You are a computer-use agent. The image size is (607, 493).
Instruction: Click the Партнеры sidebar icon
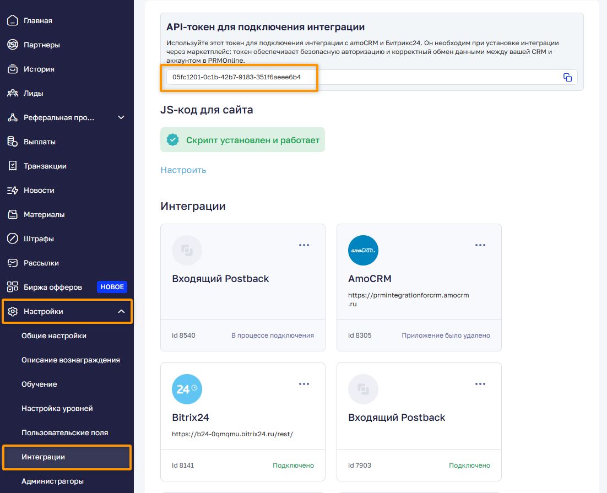(x=12, y=45)
